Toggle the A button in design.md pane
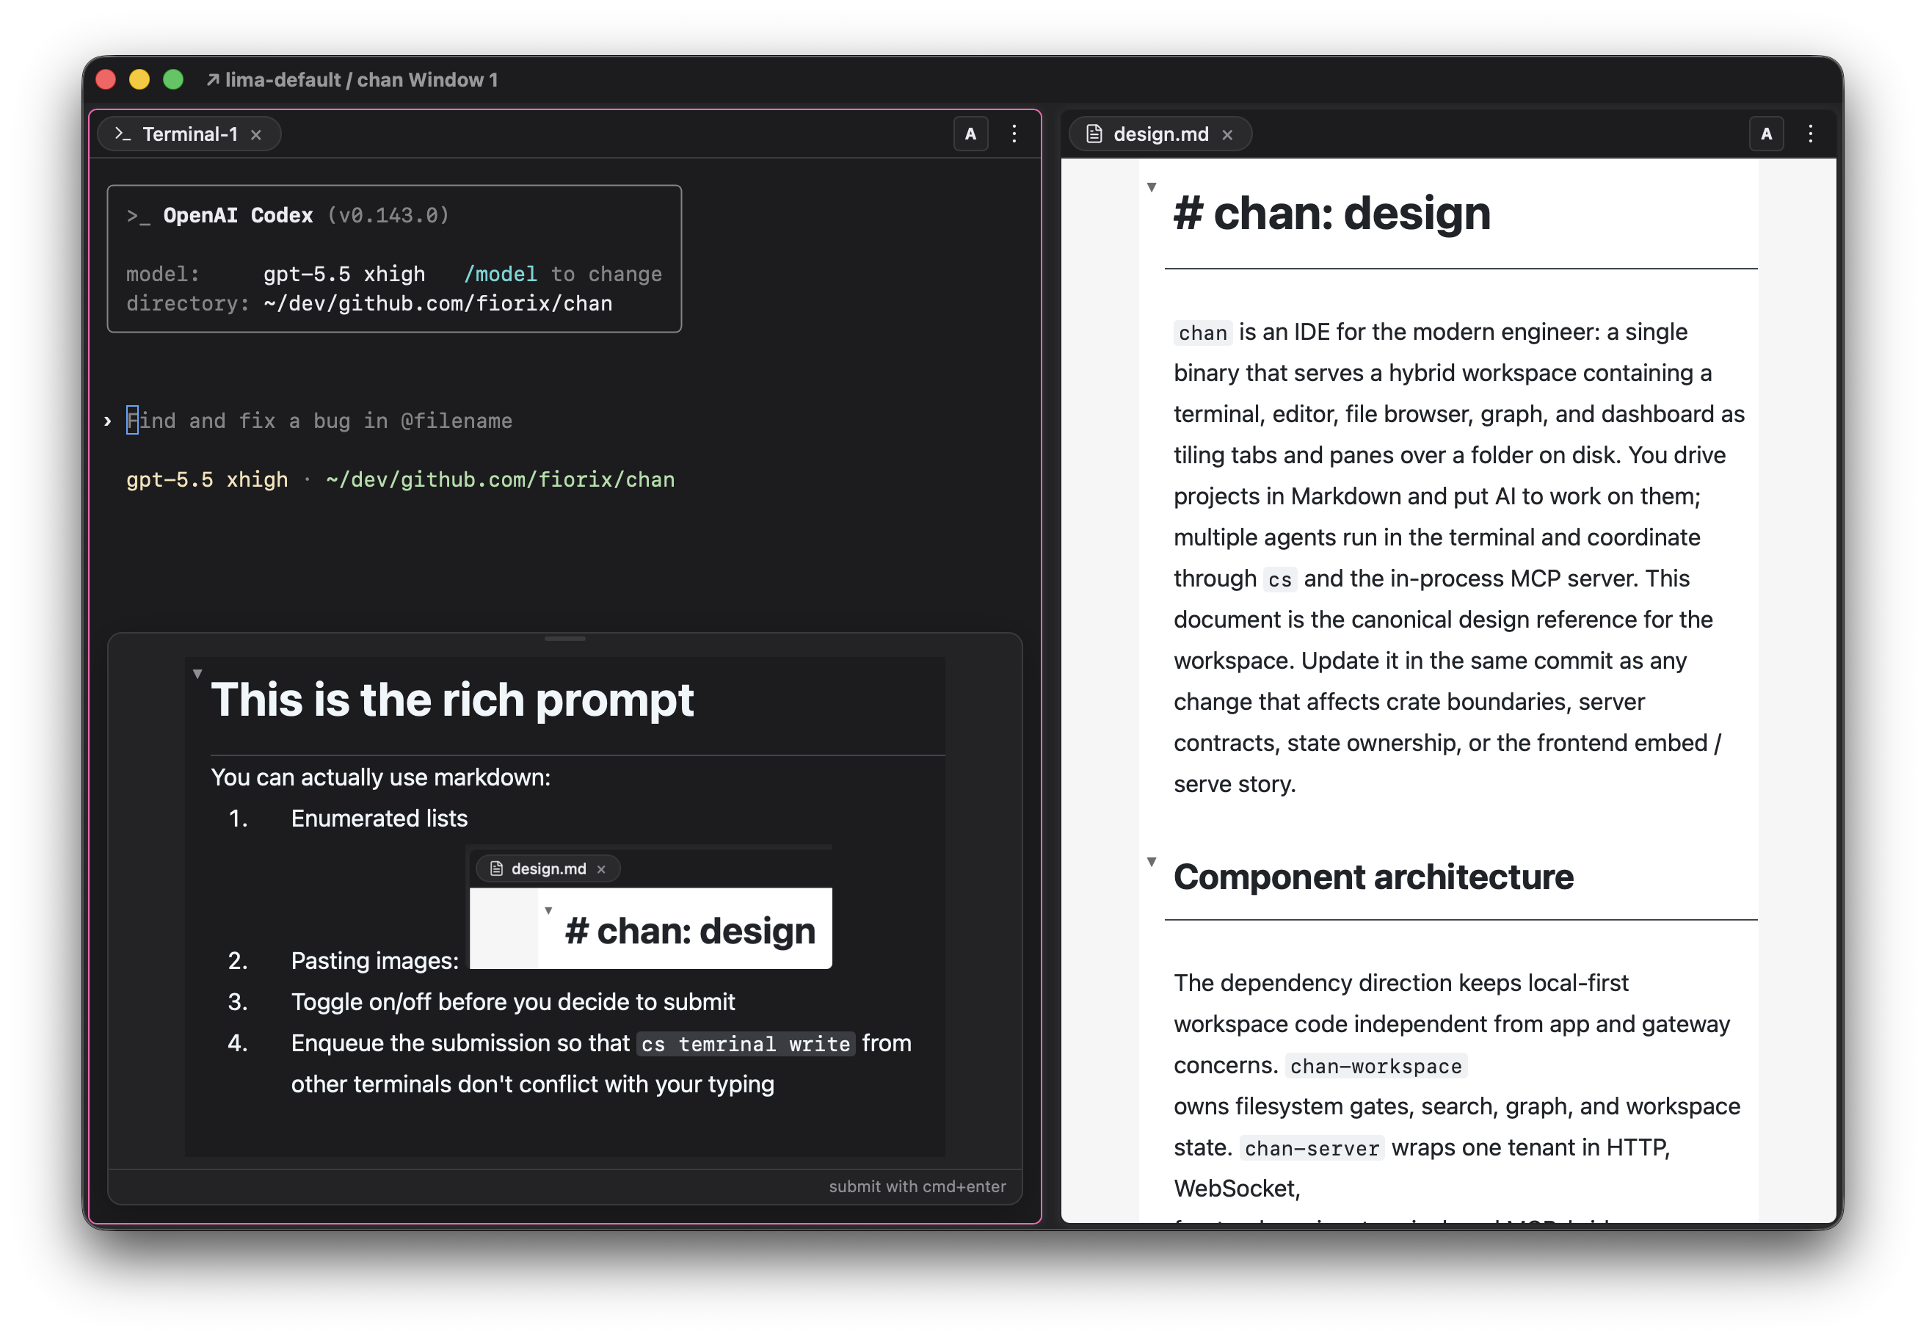 (1766, 134)
